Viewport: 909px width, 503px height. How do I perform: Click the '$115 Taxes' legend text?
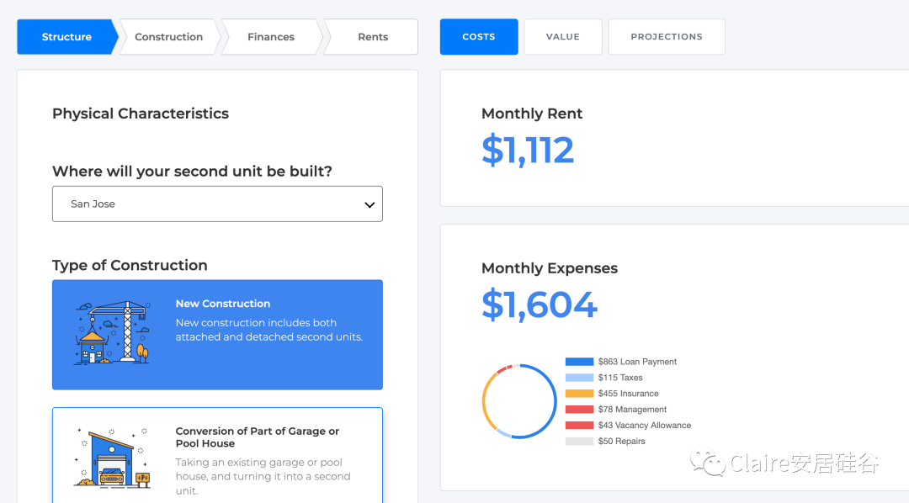coord(620,377)
